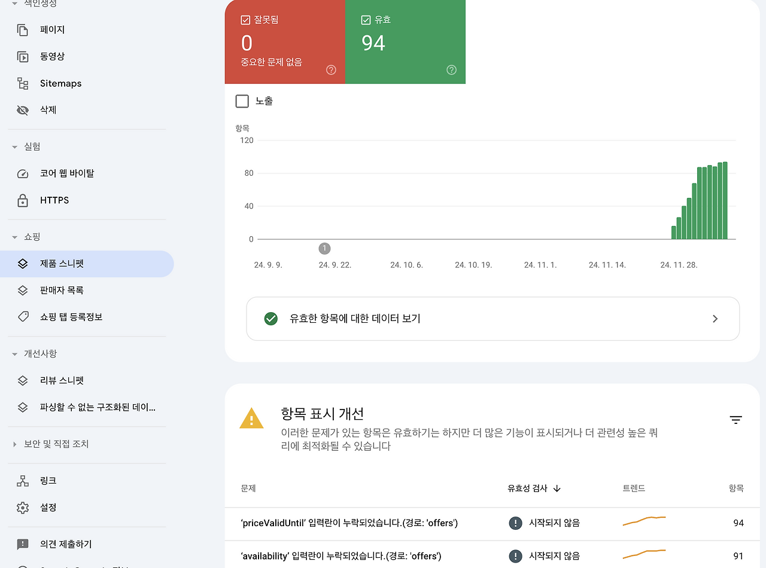Click the help icon on the 유효 card

(452, 70)
